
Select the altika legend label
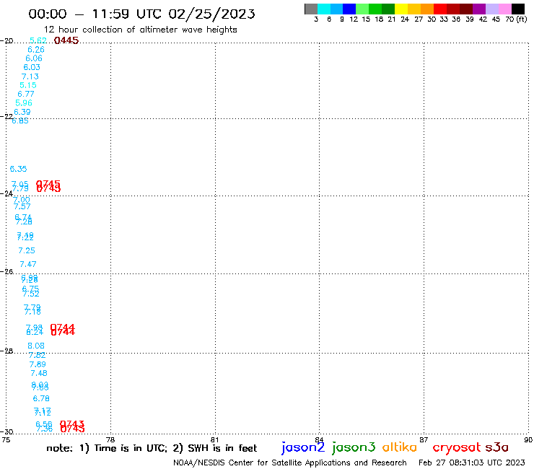point(400,447)
